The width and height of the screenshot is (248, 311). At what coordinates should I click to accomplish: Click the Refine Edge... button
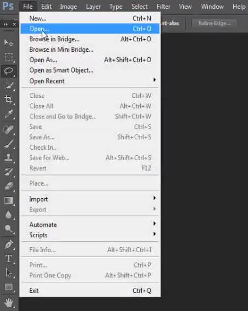(x=214, y=24)
